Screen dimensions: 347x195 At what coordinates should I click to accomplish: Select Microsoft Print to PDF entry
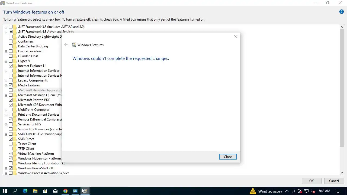34,100
